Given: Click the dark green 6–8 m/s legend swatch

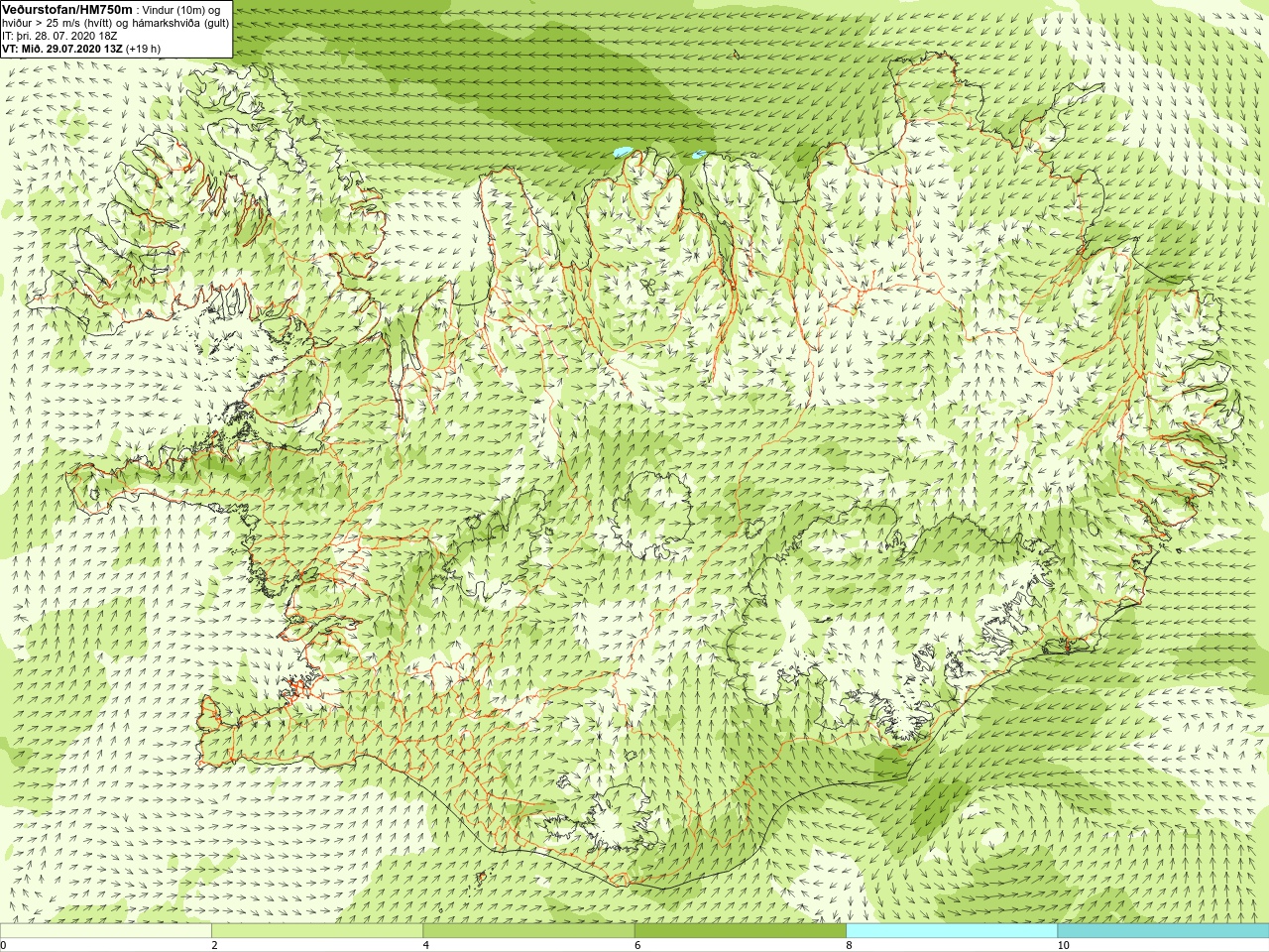Looking at the screenshot, I should pos(741,931).
